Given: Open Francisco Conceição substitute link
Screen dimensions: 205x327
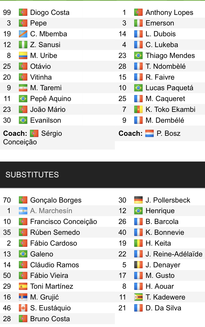Looking at the screenshot, I should 64,222.
